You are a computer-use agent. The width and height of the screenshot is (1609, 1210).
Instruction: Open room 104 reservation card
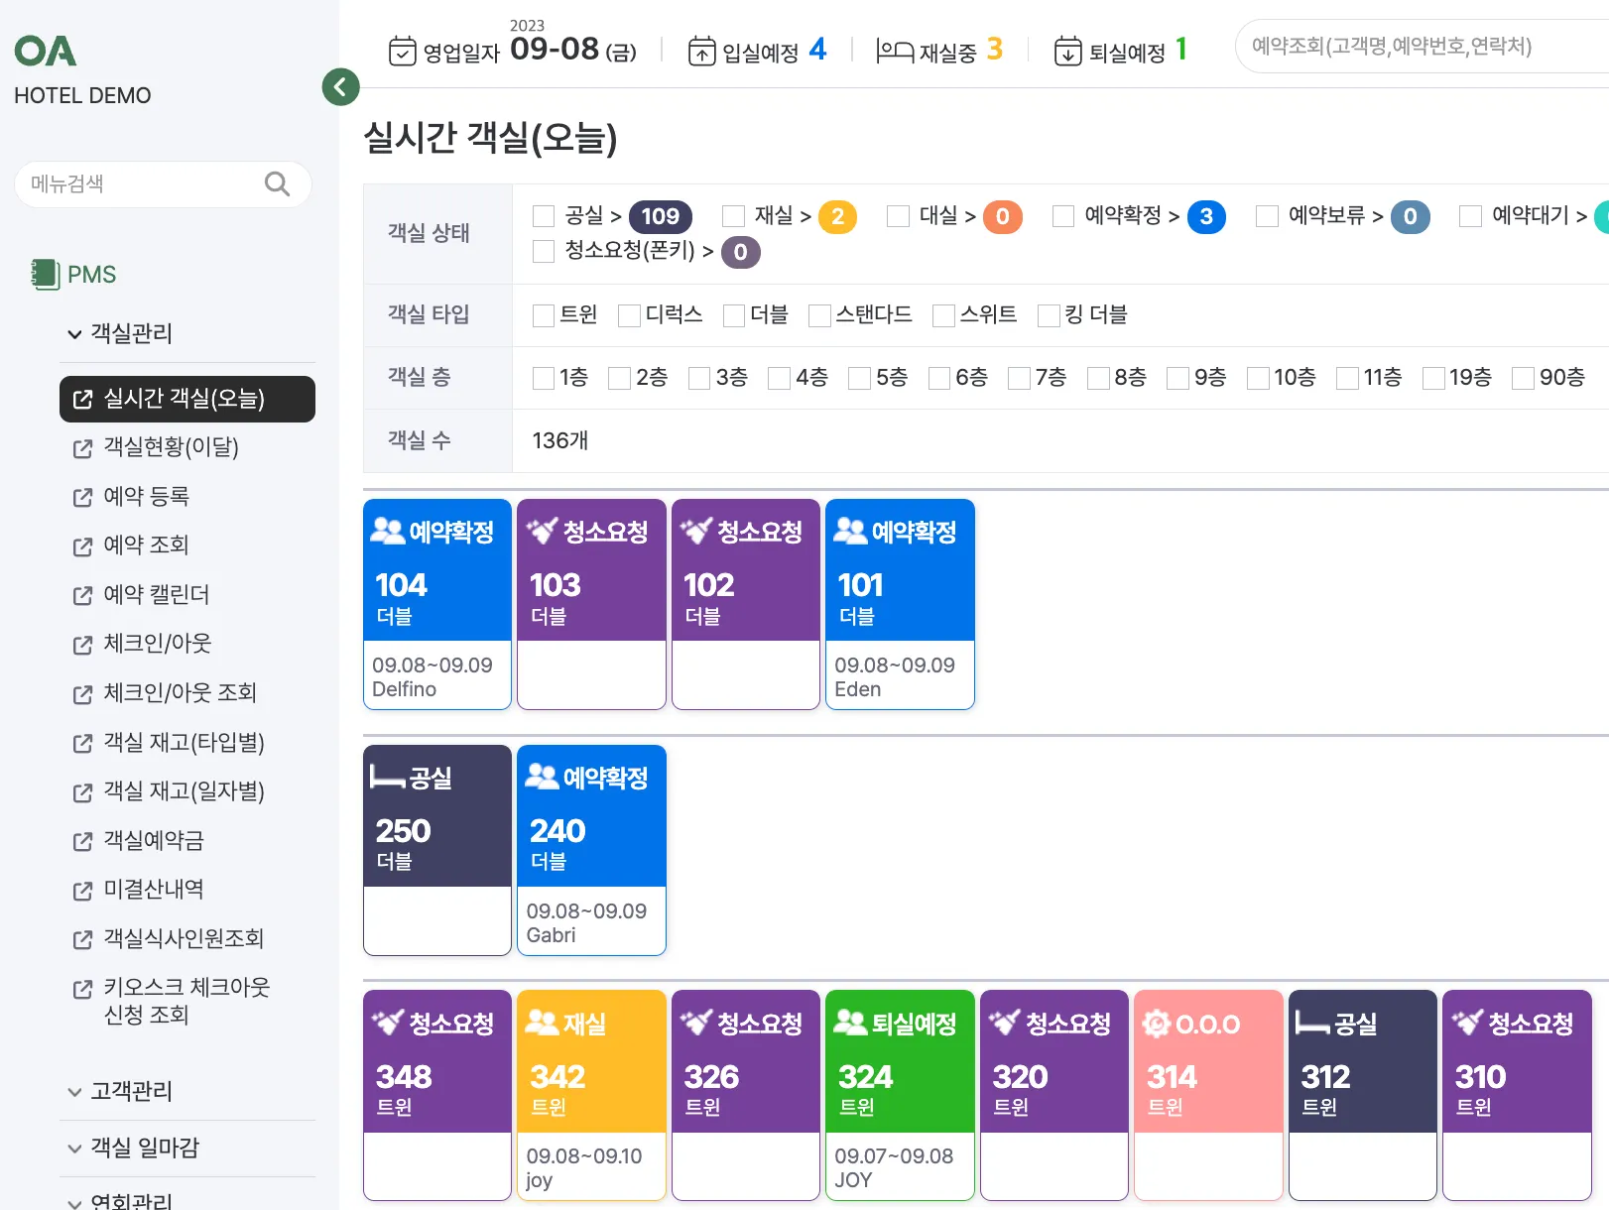(437, 603)
